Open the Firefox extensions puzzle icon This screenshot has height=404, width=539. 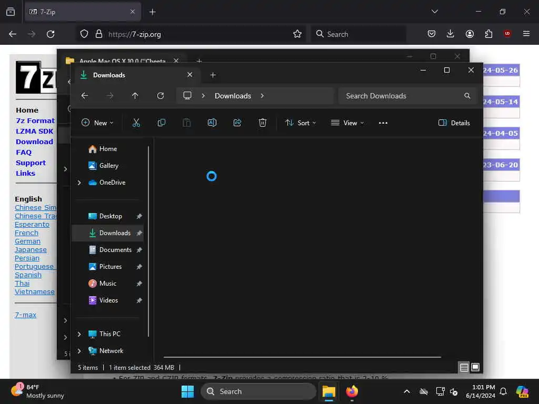(x=488, y=34)
